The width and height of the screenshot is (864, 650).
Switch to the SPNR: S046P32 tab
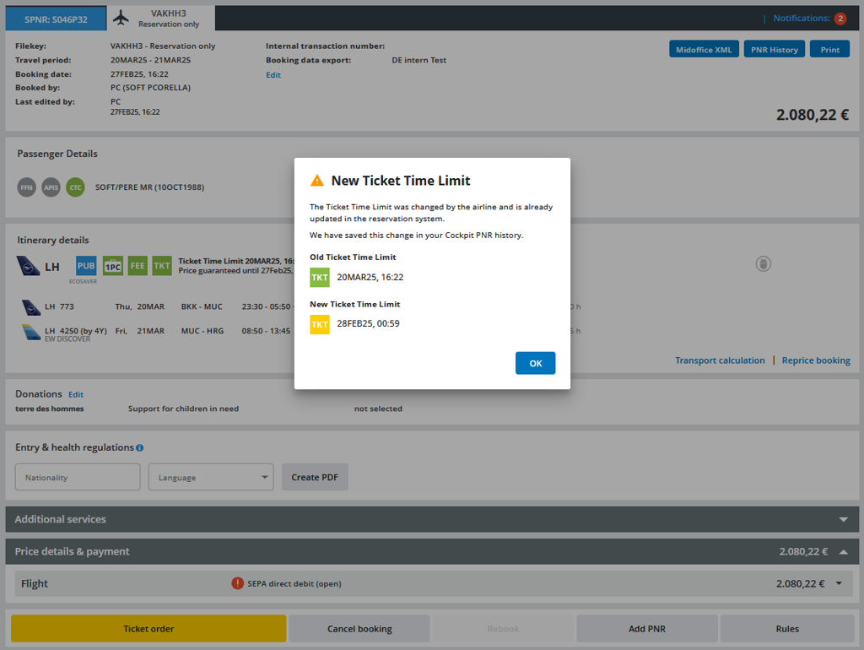56,19
